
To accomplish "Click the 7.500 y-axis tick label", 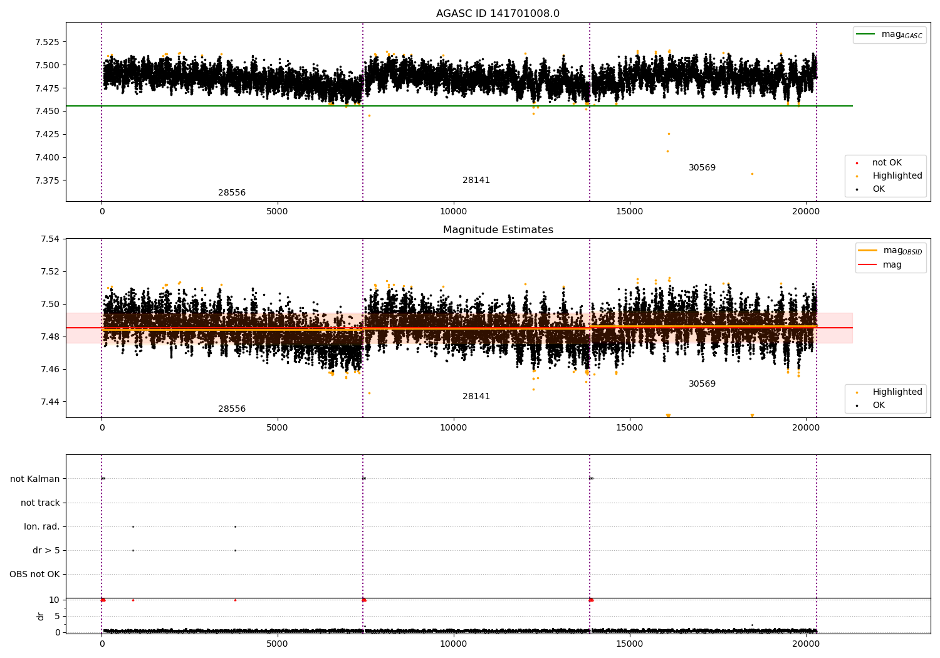I will tap(47, 65).
